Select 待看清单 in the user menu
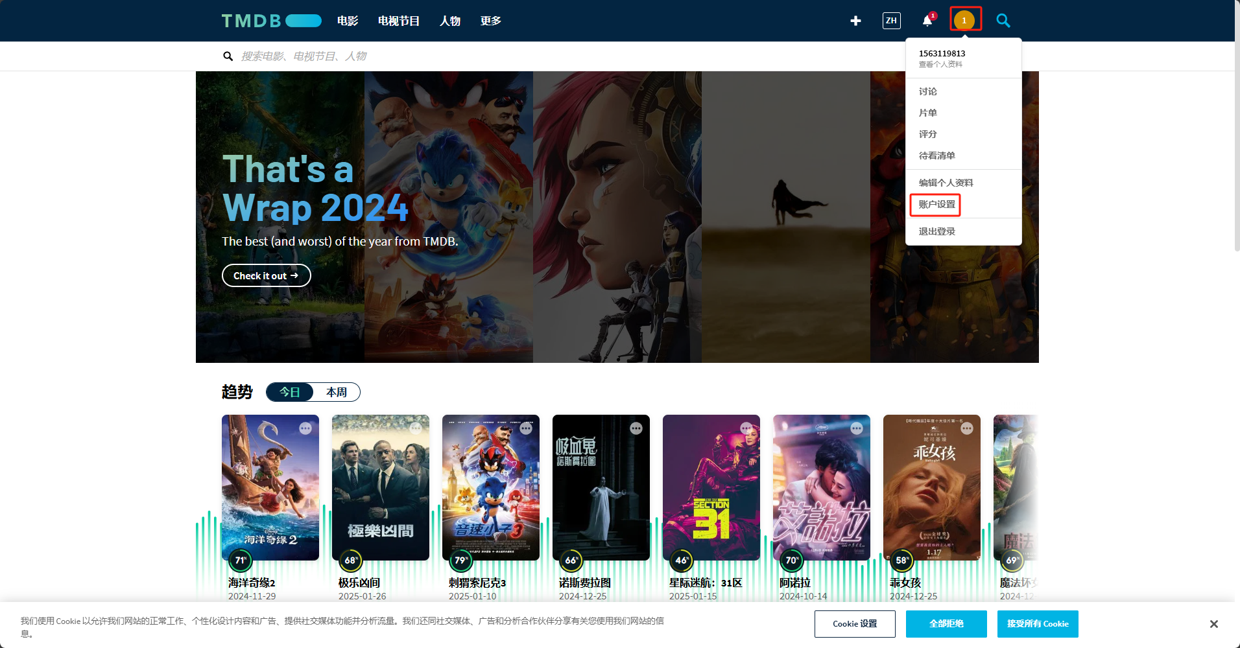 [x=936, y=156]
